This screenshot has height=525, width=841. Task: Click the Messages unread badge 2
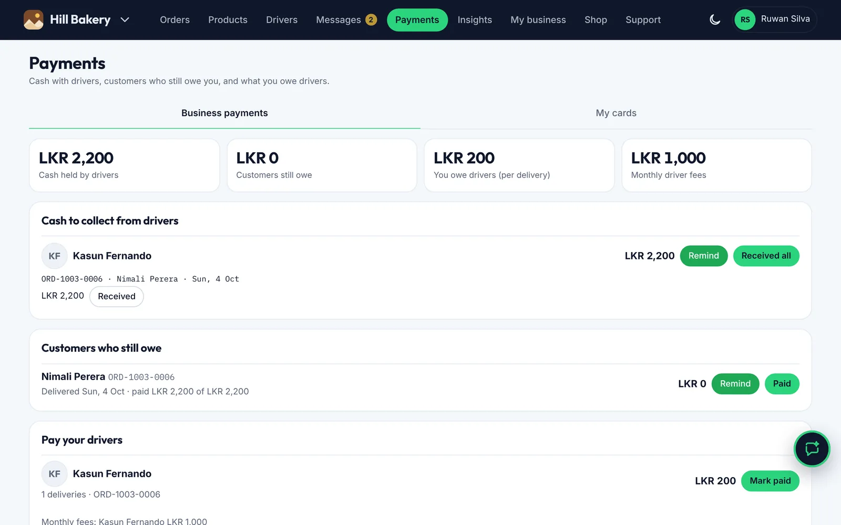(371, 20)
